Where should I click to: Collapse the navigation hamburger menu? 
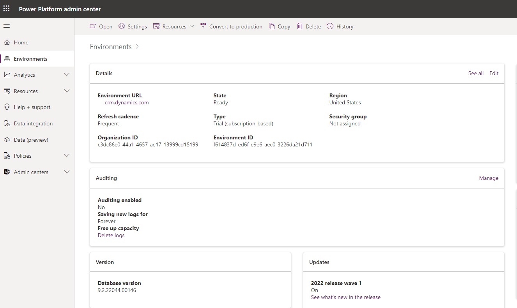tap(7, 26)
